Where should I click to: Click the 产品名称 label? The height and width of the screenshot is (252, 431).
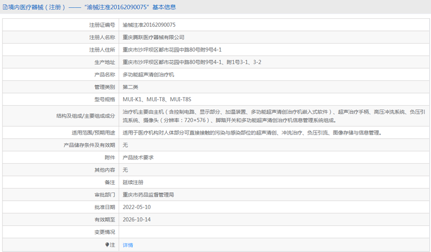pos(105,74)
